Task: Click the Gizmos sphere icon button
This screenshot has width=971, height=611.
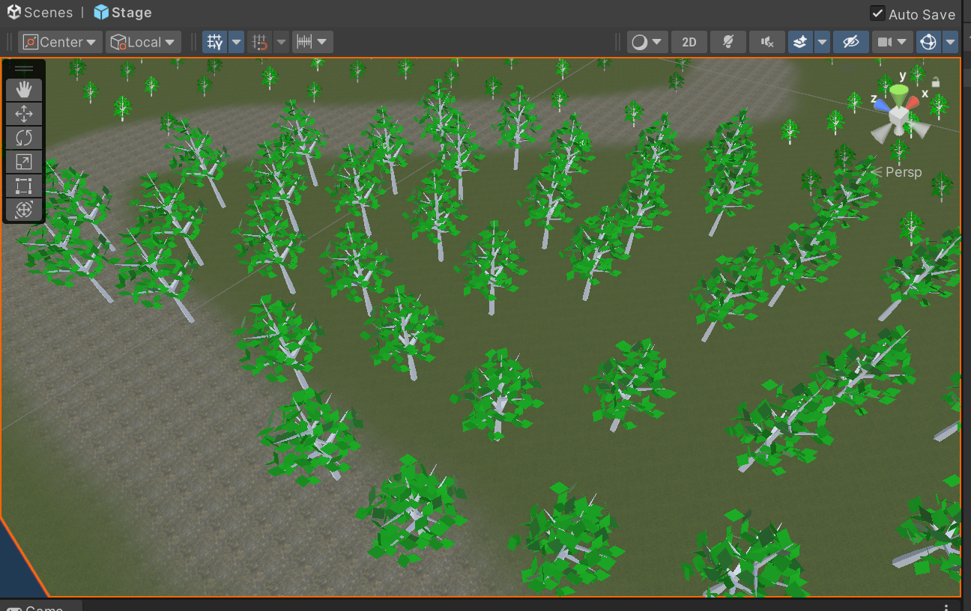Action: coord(928,42)
